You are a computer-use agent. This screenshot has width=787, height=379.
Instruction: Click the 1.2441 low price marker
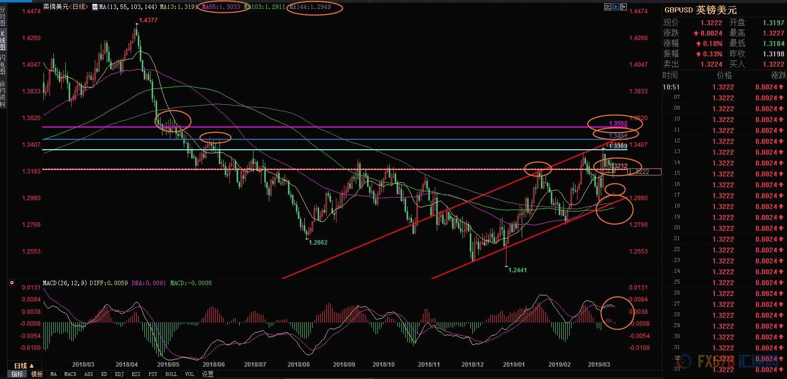[x=518, y=270]
